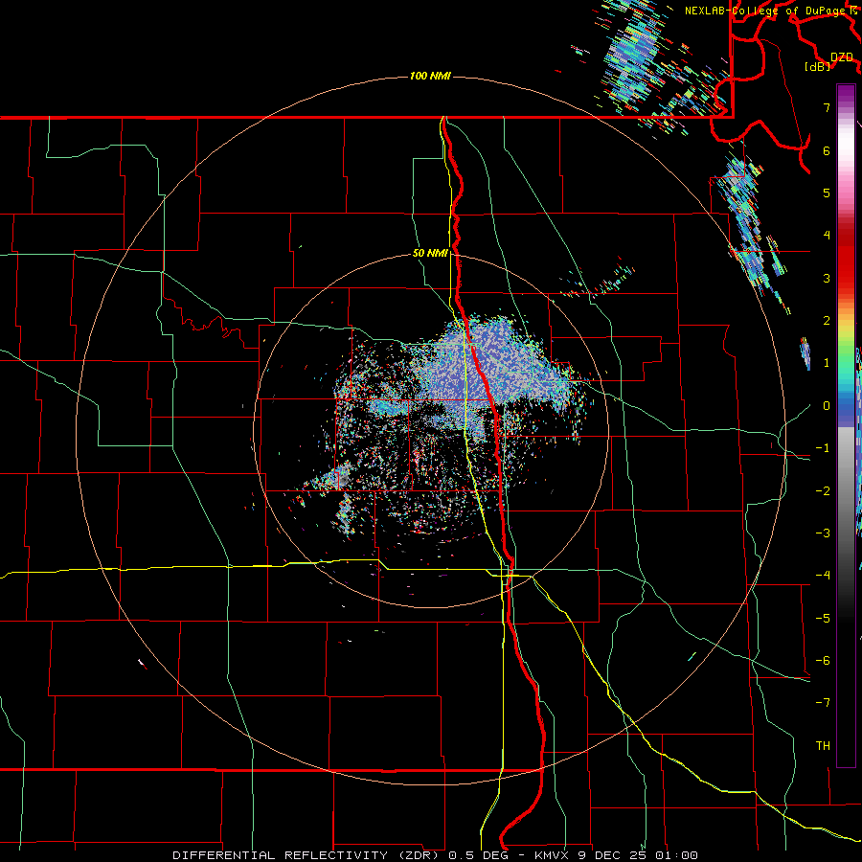
Task: Click the 0.5 DEG elevation label
Action: point(478,855)
